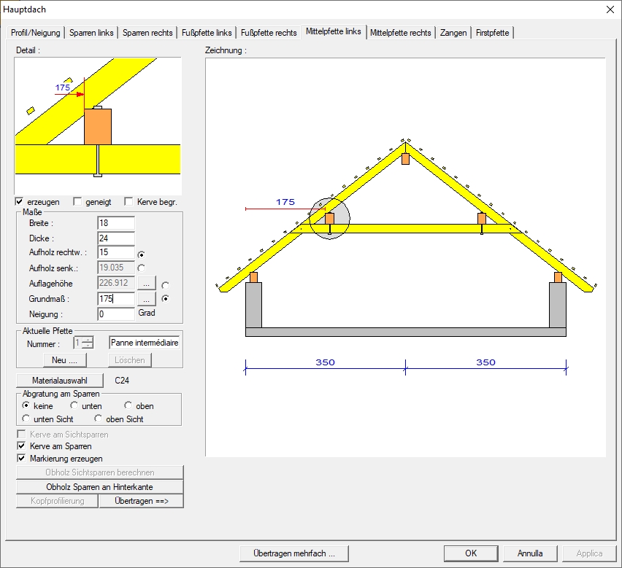Select the 'Aufholz senk.' radio button
The width and height of the screenshot is (622, 568).
click(x=142, y=268)
